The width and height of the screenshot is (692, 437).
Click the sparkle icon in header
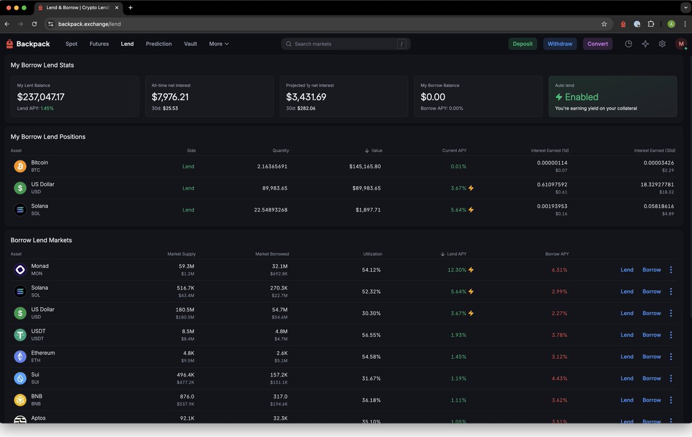[645, 44]
